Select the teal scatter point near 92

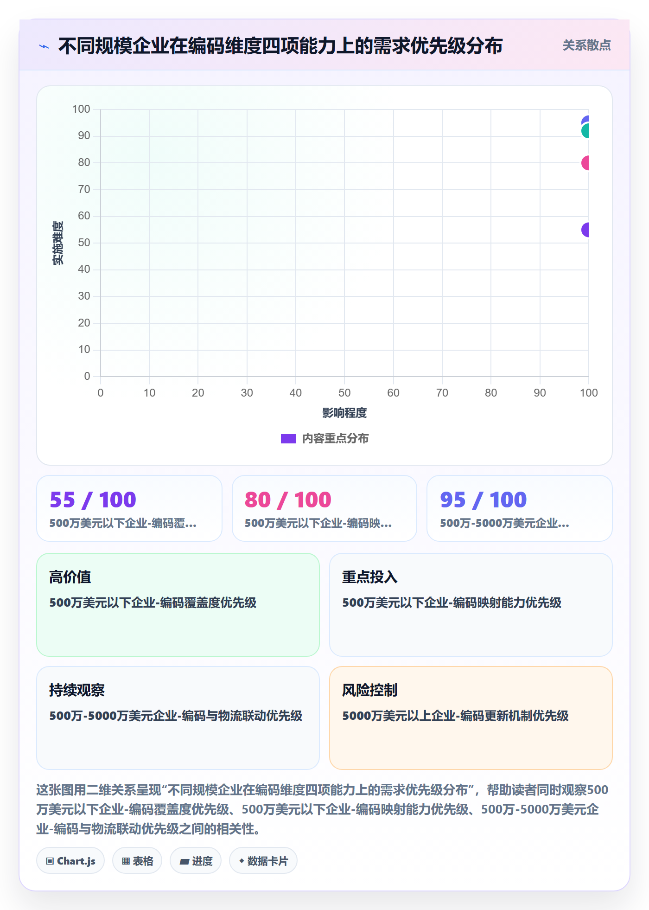tap(585, 131)
